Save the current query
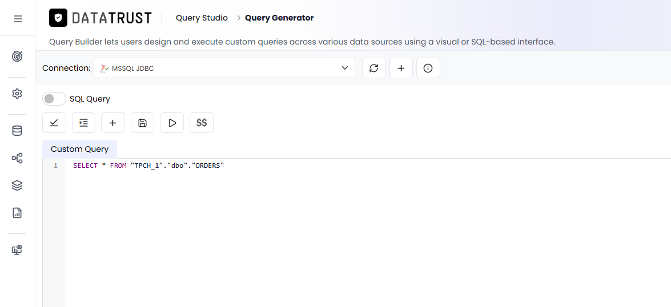 pos(143,123)
